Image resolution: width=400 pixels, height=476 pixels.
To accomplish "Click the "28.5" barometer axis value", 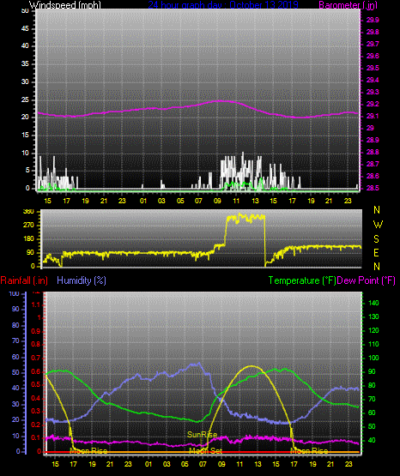I will (x=373, y=188).
